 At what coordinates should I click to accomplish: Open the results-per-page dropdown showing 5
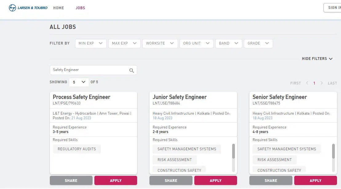tap(79, 82)
